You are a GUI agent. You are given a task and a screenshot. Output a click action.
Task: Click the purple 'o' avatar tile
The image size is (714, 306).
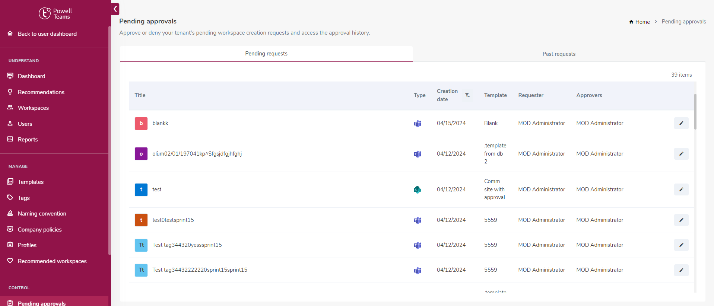(141, 154)
